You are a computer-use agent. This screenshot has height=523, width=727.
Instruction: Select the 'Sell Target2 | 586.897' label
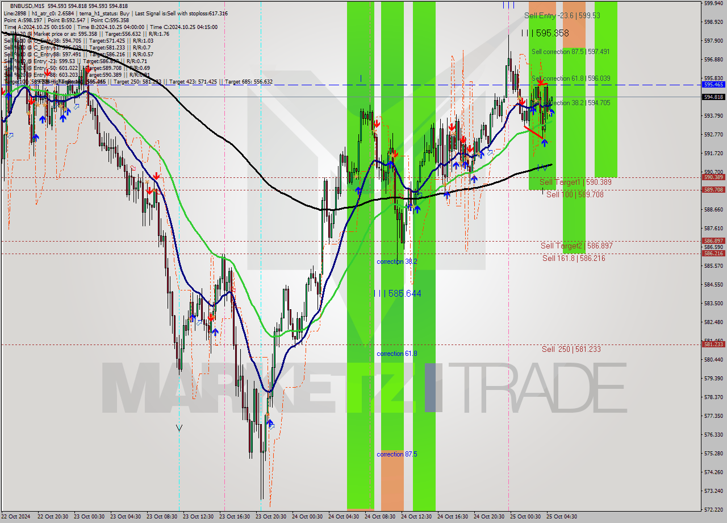click(x=576, y=246)
